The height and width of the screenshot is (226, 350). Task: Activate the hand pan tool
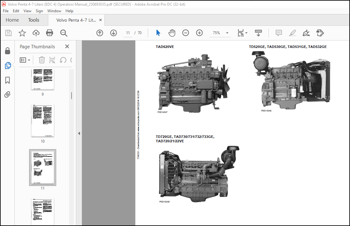172,33
